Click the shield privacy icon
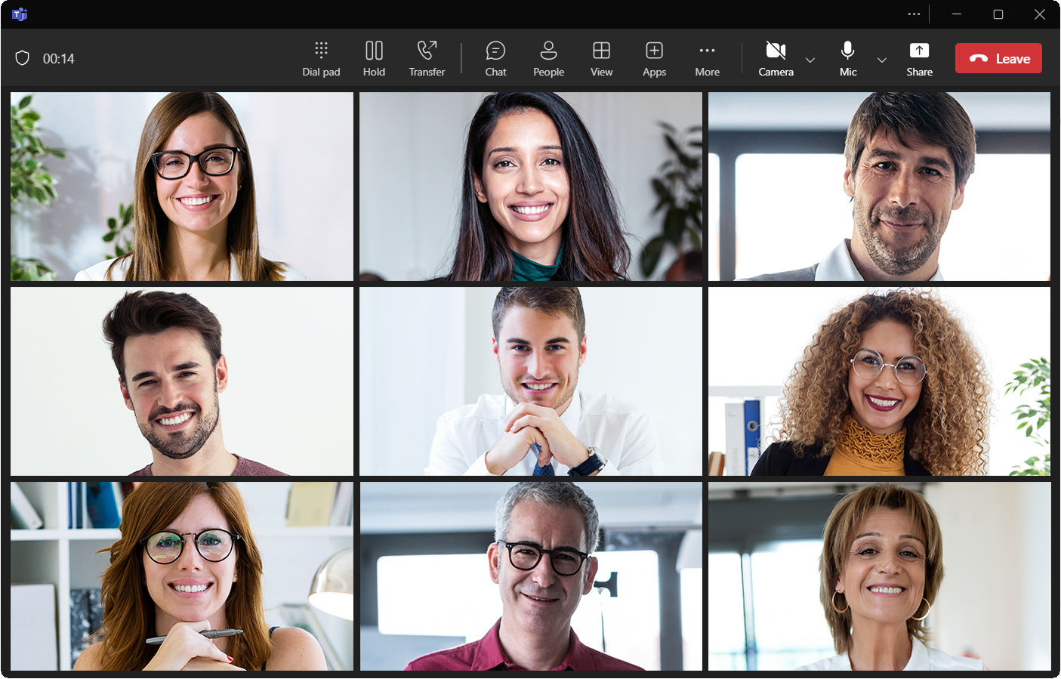The width and height of the screenshot is (1061, 679). (x=23, y=58)
